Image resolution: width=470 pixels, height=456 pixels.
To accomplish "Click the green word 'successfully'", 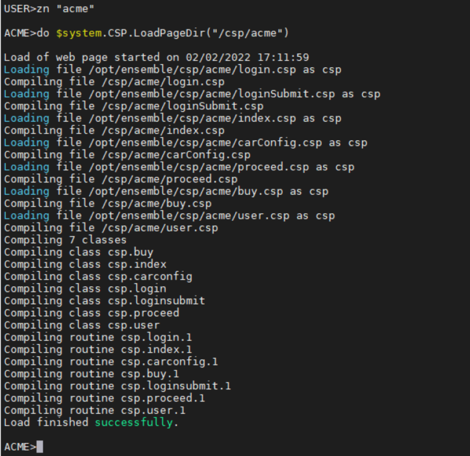I will [133, 422].
